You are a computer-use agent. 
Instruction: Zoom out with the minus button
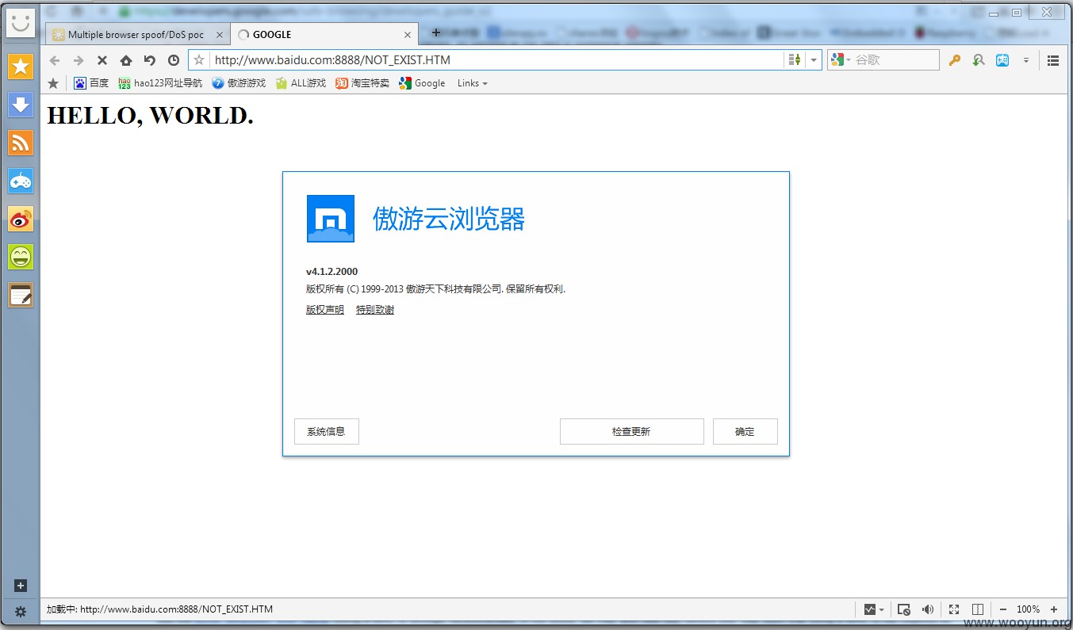point(1003,609)
